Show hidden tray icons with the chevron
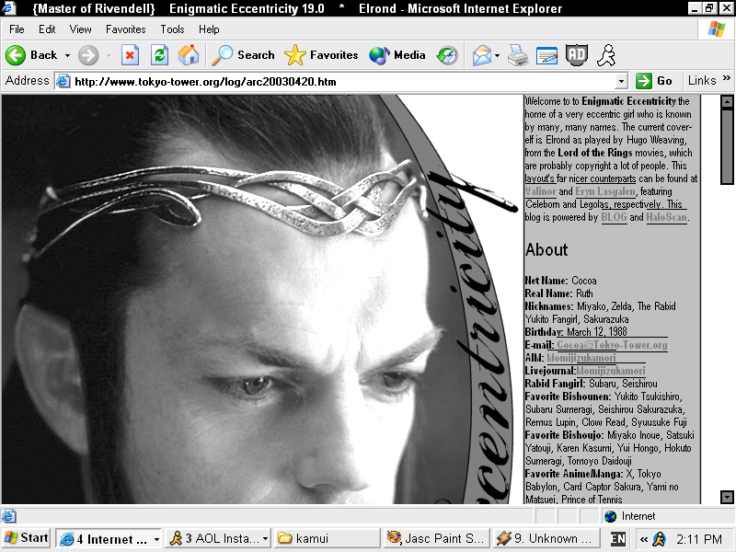736x552 pixels. click(x=643, y=539)
